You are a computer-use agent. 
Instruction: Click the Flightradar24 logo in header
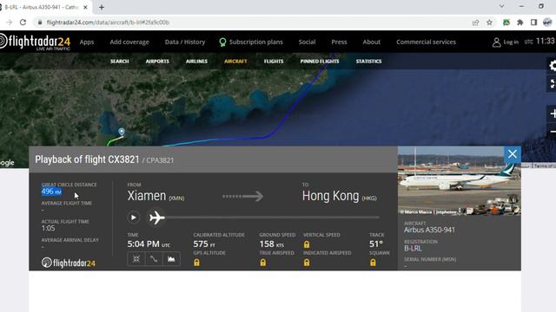(x=35, y=42)
